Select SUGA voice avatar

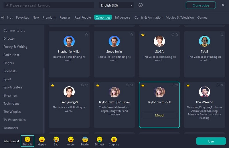(x=159, y=41)
